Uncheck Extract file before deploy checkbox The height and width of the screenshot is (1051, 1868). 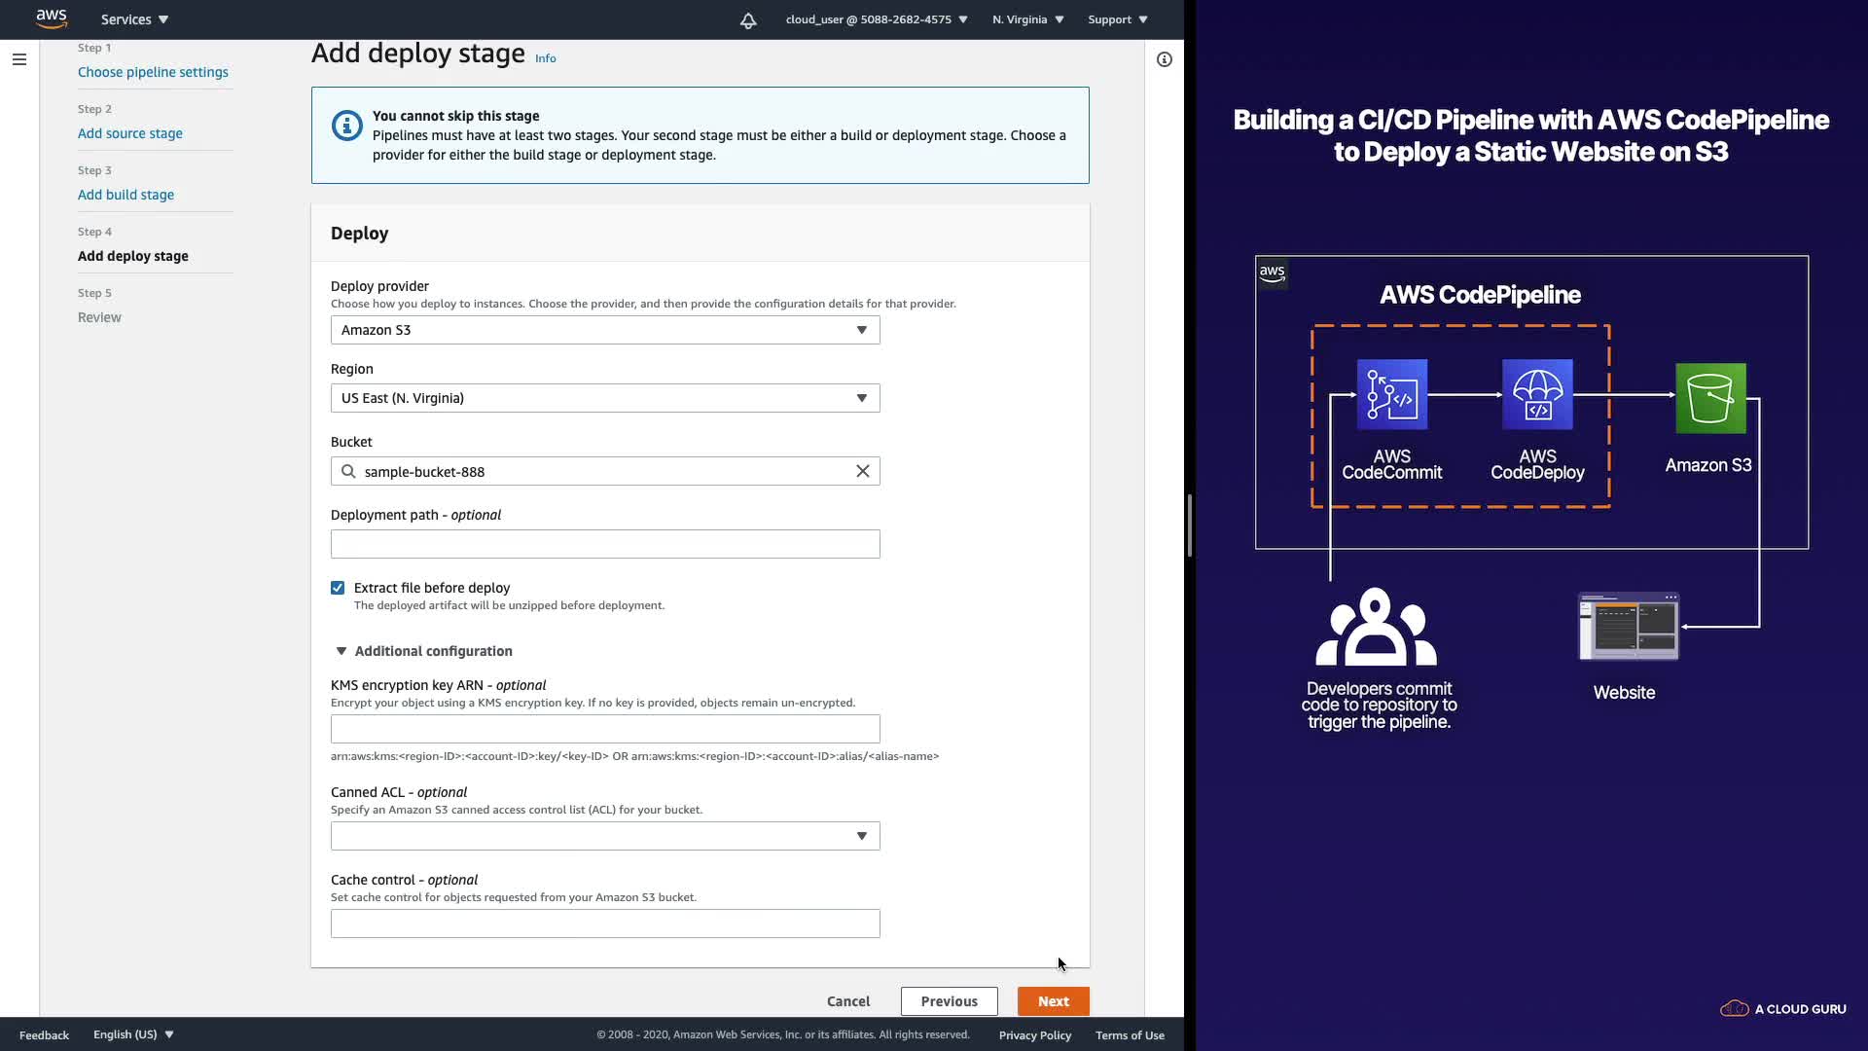click(338, 588)
